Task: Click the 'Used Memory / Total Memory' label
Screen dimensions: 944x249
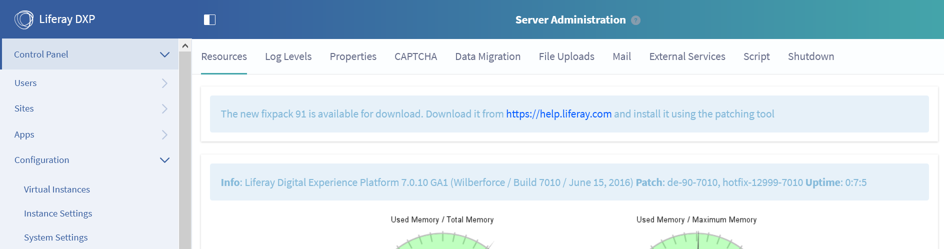Action: click(442, 219)
